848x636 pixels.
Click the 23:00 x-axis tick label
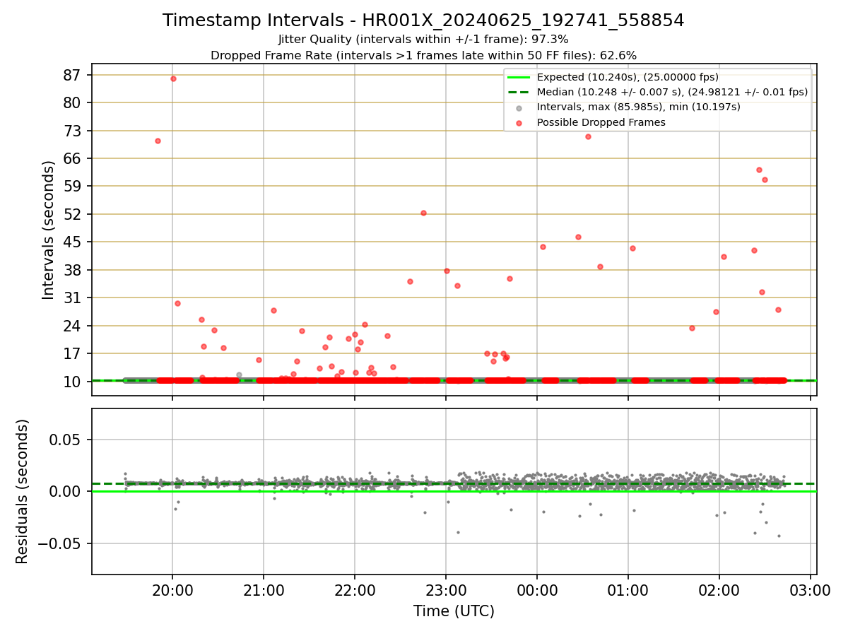point(446,589)
